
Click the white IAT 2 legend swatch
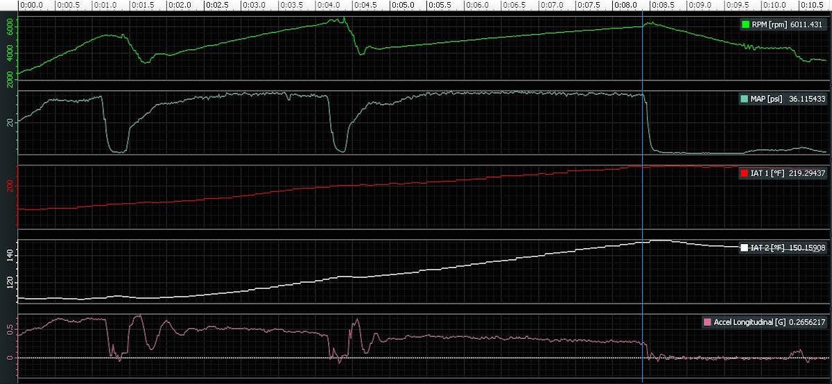745,247
